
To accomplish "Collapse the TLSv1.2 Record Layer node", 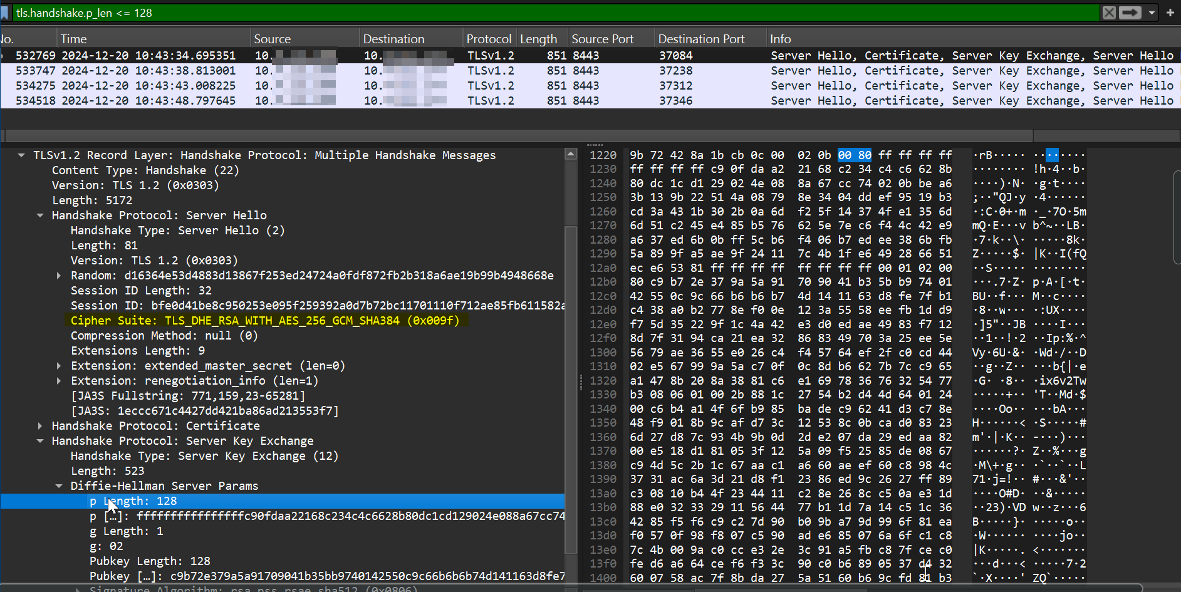I will pos(21,155).
